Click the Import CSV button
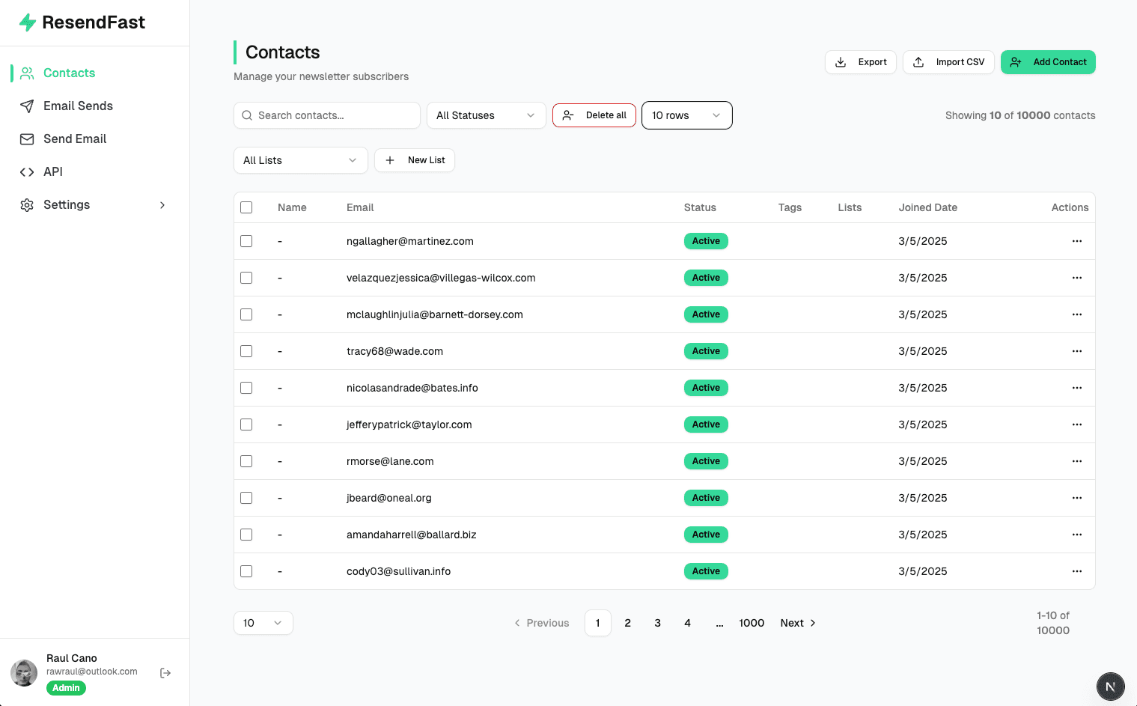Viewport: 1137px width, 706px height. [x=948, y=62]
